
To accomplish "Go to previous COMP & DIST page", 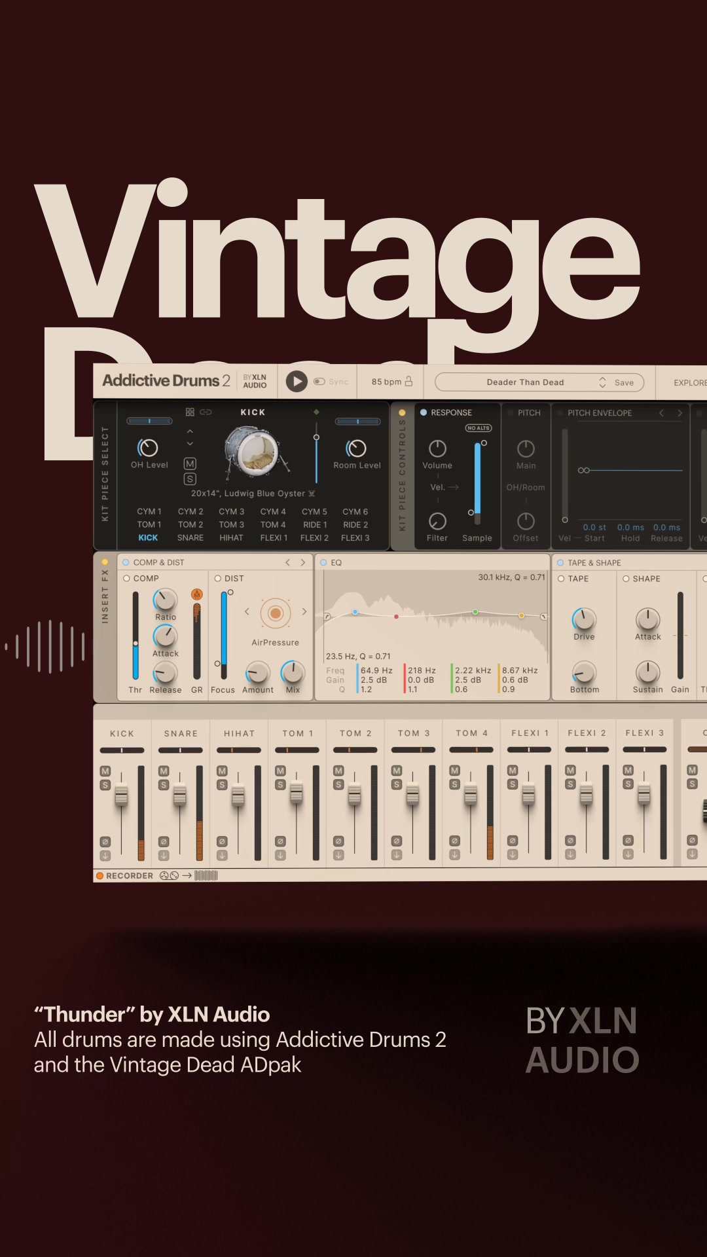I will tap(287, 562).
